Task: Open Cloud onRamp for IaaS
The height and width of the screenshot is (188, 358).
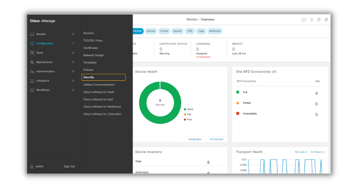Action: [x=98, y=100]
